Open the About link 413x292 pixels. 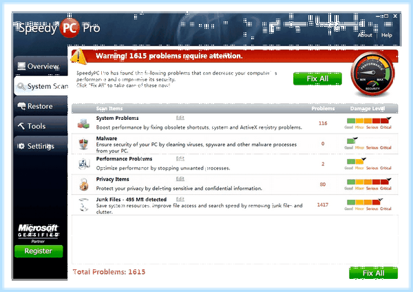(365, 35)
